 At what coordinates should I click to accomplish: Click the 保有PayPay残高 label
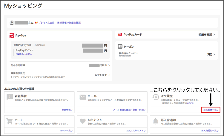[x=22, y=45]
